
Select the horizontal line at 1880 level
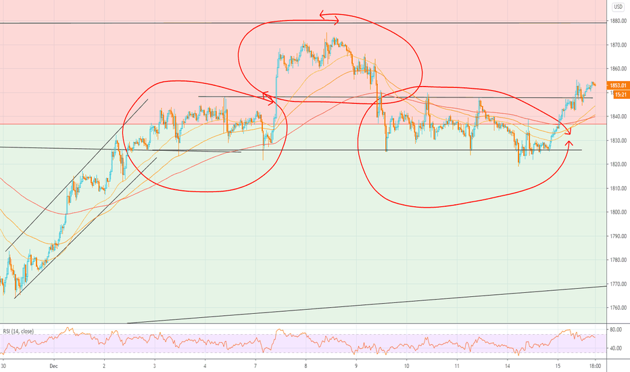tap(304, 23)
